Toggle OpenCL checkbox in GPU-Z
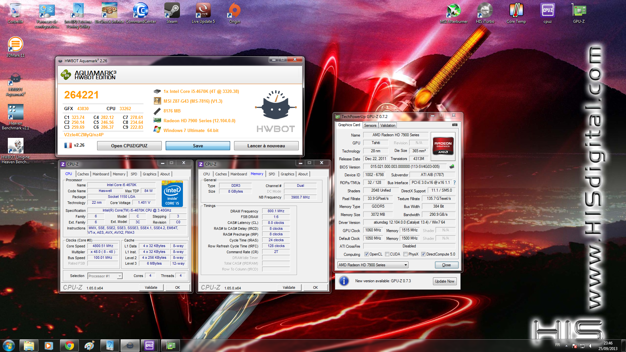This screenshot has height=352, width=626. pyautogui.click(x=366, y=254)
